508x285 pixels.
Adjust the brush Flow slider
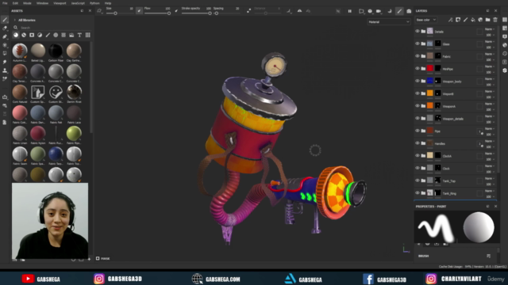point(158,13)
